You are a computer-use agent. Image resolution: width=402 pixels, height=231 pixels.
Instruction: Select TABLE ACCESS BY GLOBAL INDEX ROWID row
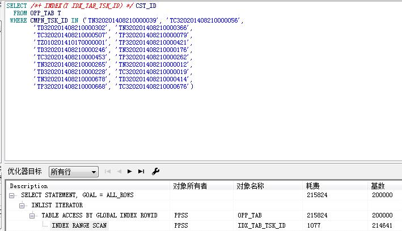99,215
